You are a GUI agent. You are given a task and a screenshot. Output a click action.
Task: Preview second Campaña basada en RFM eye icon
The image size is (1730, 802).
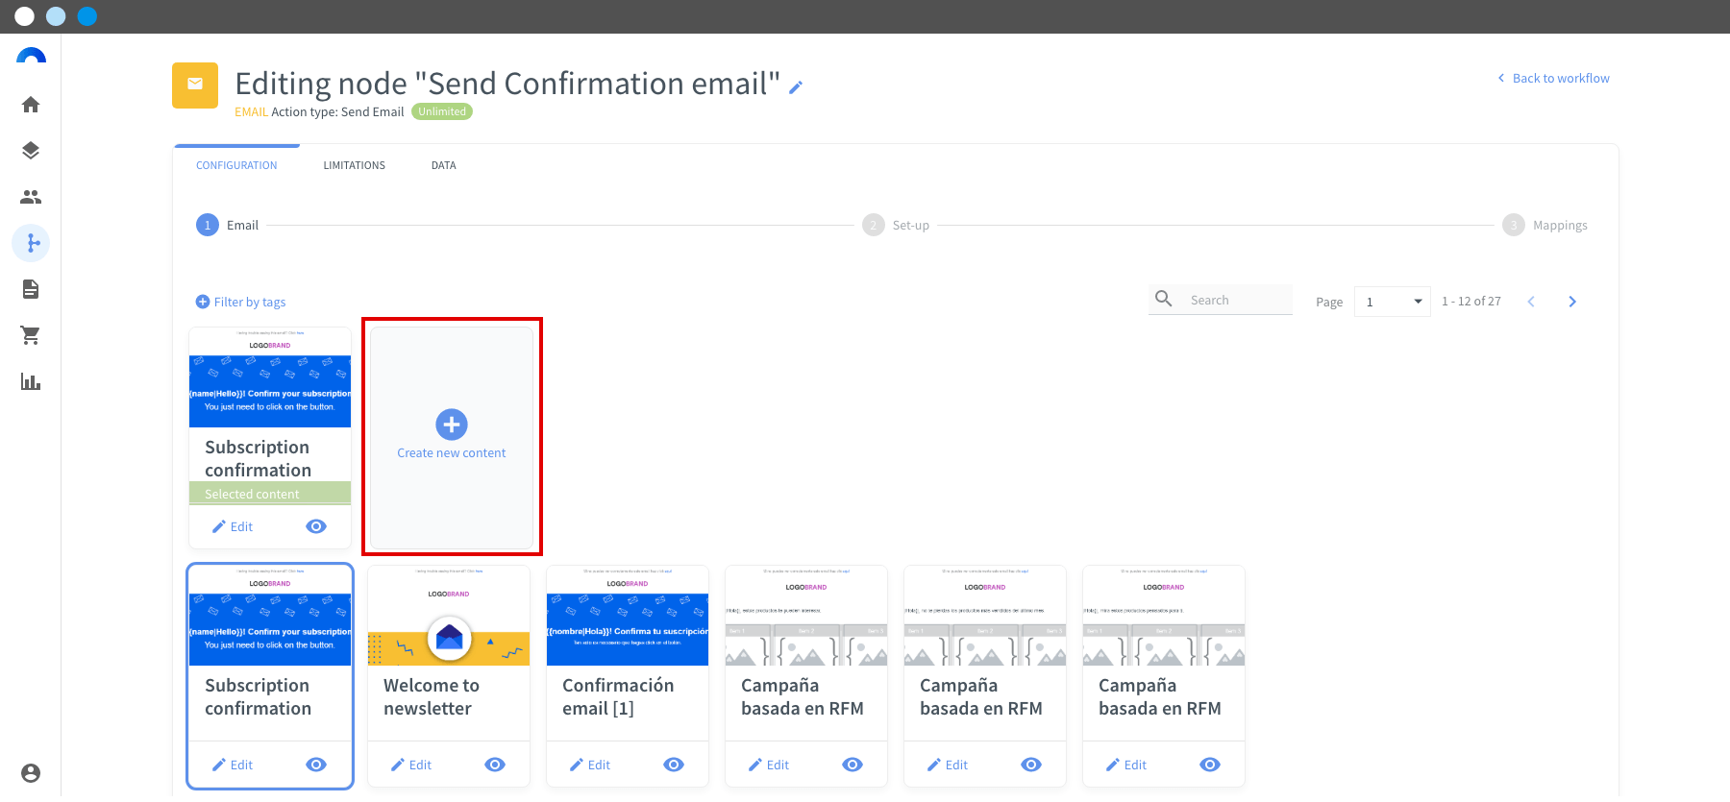[1031, 765]
